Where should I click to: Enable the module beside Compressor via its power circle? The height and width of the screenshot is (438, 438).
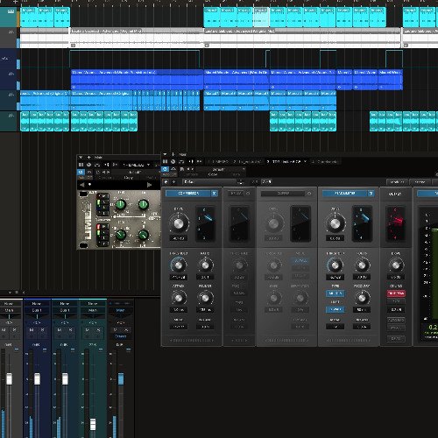click(248, 194)
